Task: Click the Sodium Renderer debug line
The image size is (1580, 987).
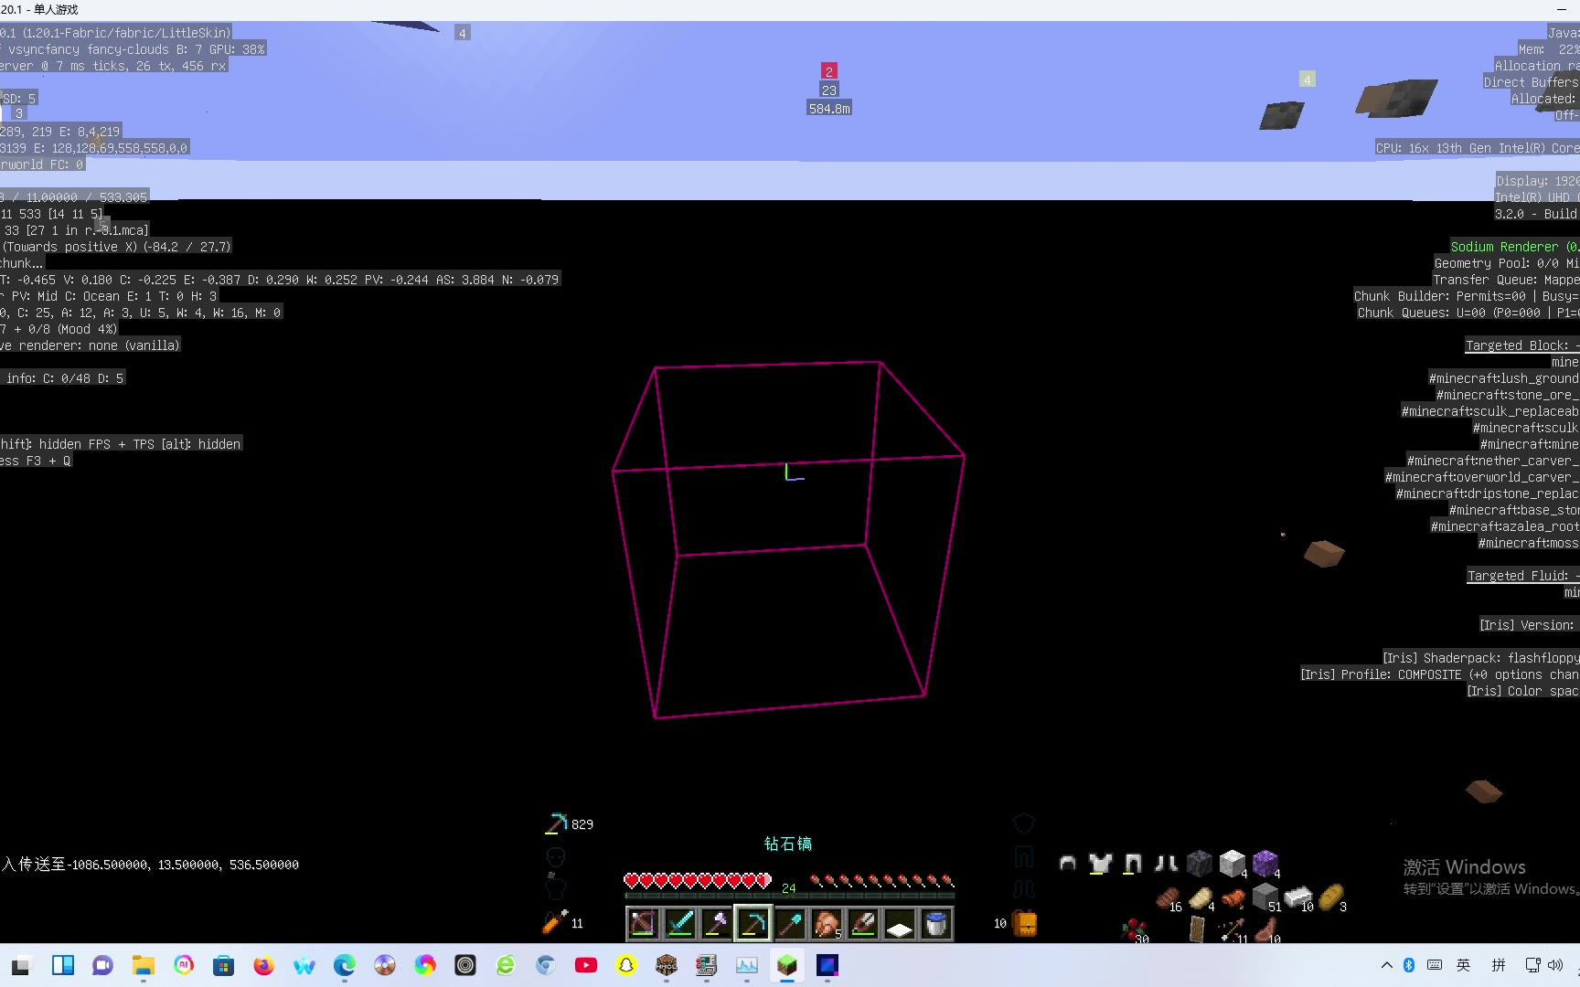Action: [1514, 247]
